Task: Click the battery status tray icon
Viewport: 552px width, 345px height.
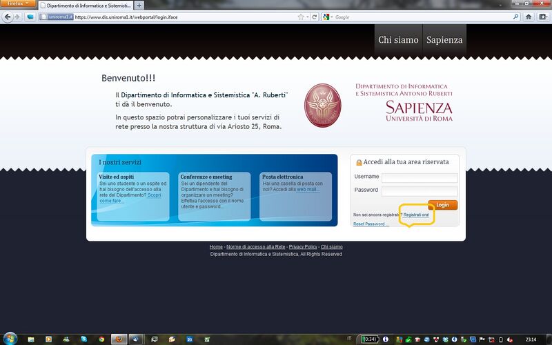Action: point(501,339)
